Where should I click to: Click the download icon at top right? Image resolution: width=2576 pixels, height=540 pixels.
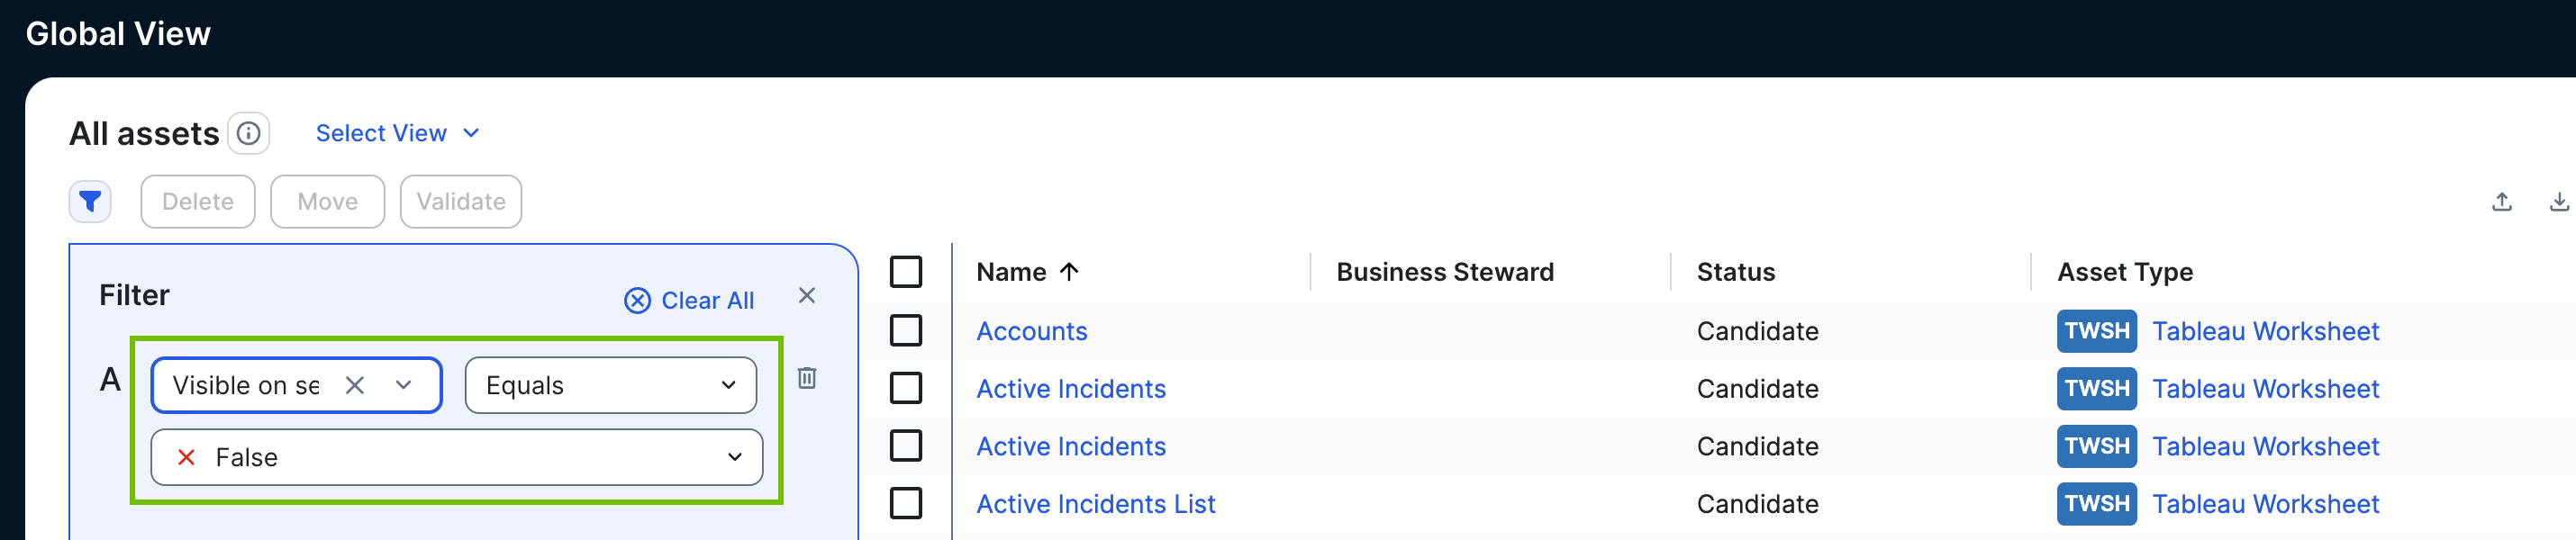(x=2558, y=202)
